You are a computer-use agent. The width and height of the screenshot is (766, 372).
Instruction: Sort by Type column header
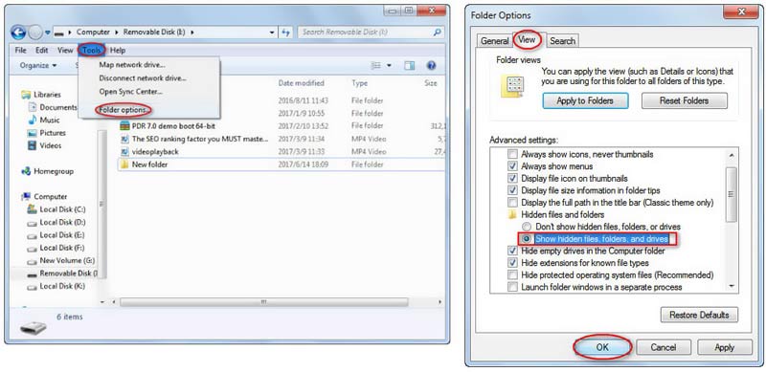click(x=360, y=83)
